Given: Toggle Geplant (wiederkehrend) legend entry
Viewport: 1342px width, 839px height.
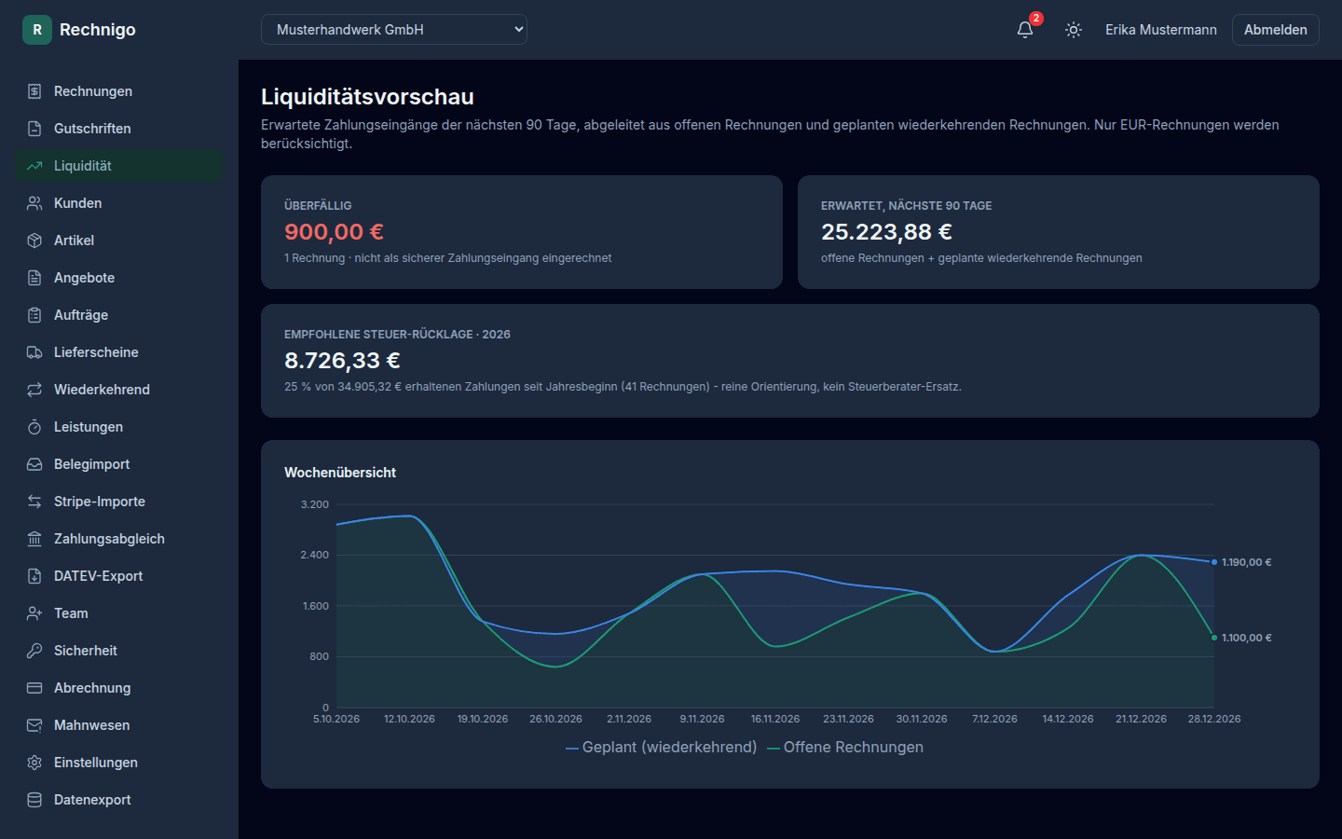Looking at the screenshot, I should click(661, 748).
